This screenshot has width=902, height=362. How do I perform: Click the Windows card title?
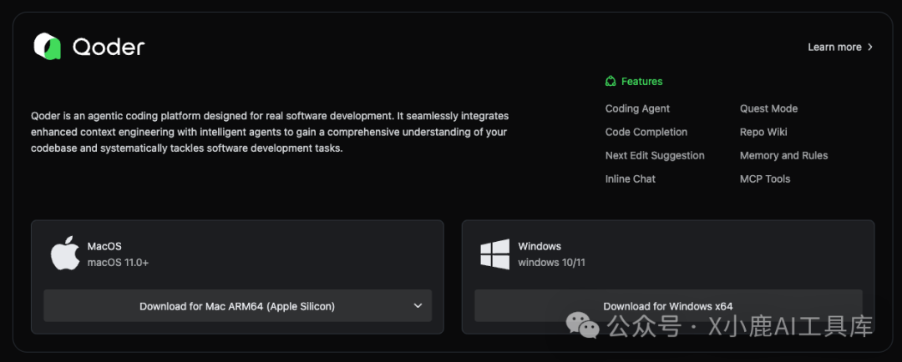[539, 247]
